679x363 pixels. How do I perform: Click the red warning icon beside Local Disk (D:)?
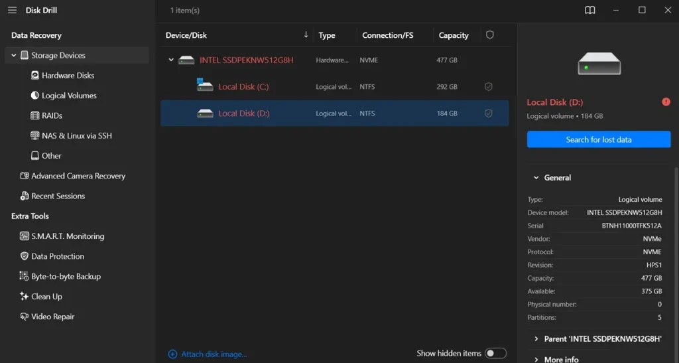pos(666,102)
